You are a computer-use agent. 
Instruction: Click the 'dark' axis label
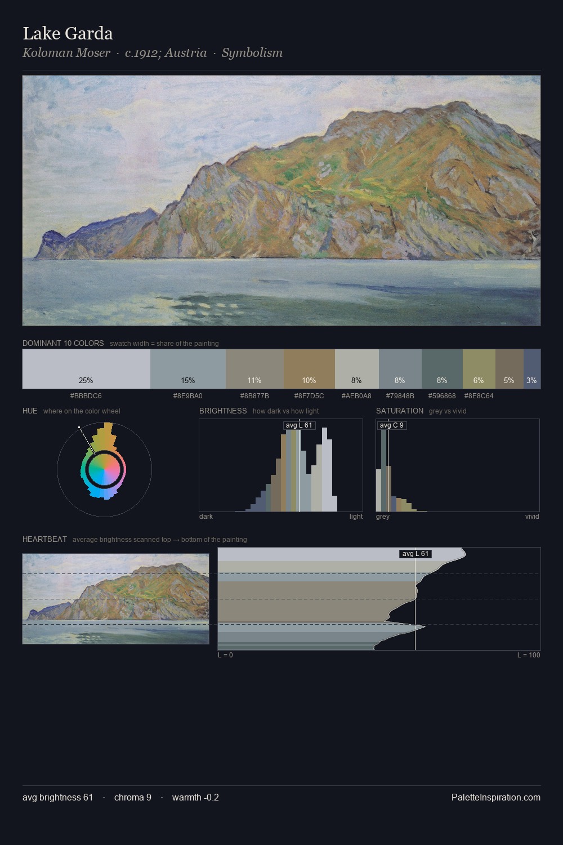pyautogui.click(x=206, y=517)
